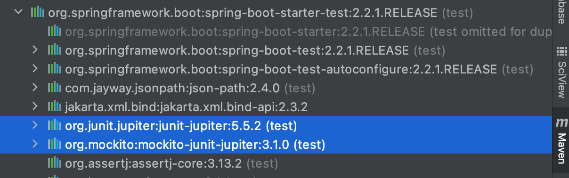
Task: Switch to the Maven side tab
Action: (x=561, y=140)
